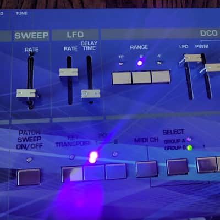Select the 4' RANGE button
The height and width of the screenshot is (220, 220).
coord(161,76)
